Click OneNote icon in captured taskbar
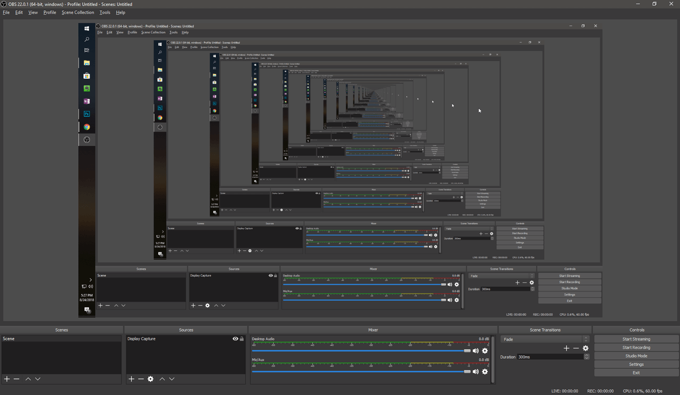The image size is (680, 395). 87,101
